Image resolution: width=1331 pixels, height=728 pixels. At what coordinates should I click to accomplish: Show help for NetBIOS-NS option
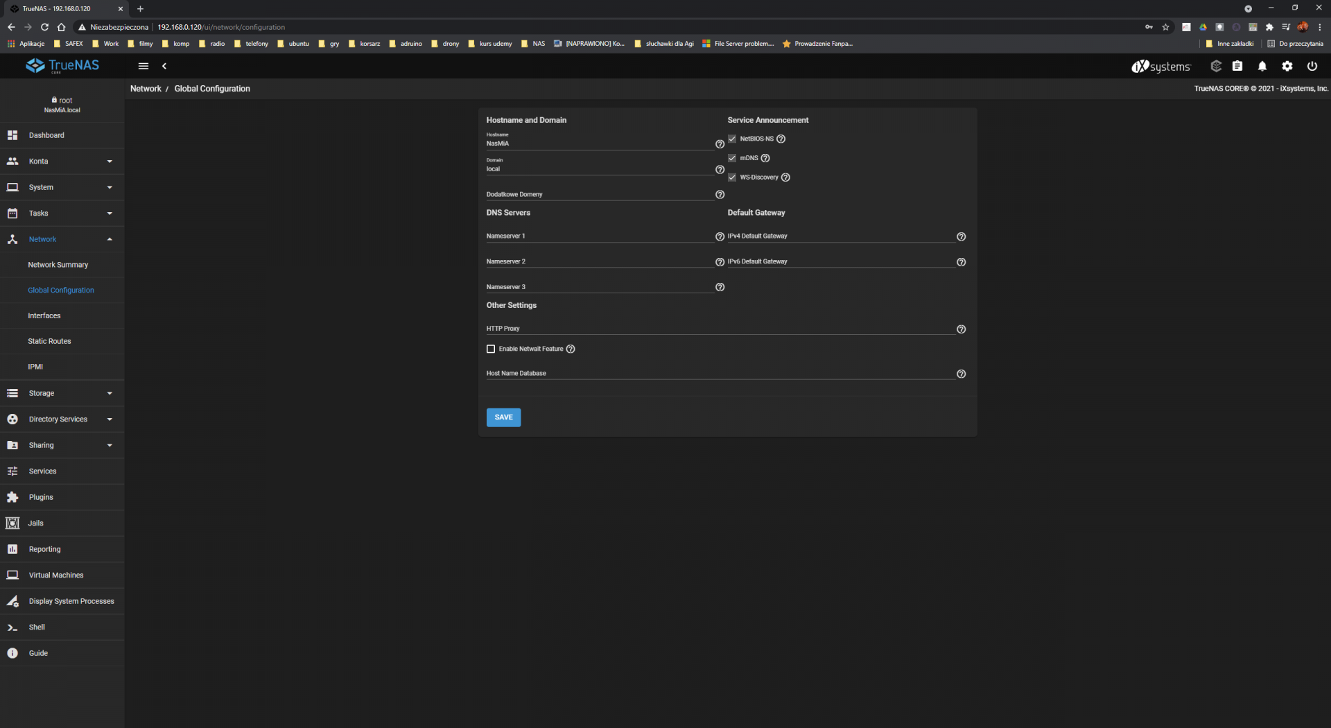click(x=781, y=139)
